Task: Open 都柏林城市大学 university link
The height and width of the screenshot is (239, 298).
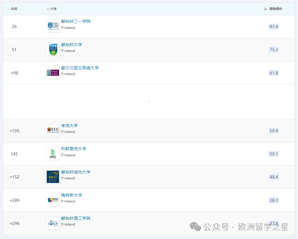Action: click(x=76, y=172)
